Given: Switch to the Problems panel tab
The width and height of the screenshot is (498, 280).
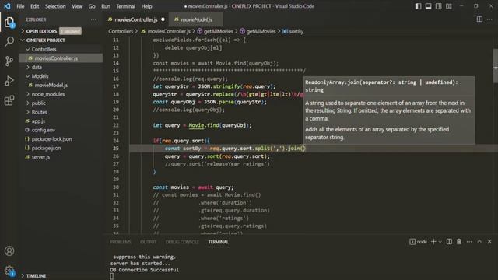Looking at the screenshot, I should tap(121, 242).
